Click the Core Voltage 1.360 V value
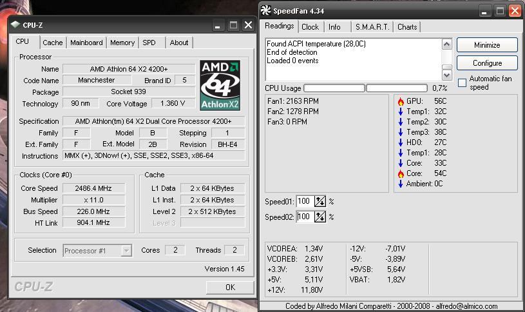Screen dimensions: 525x312 [173, 103]
